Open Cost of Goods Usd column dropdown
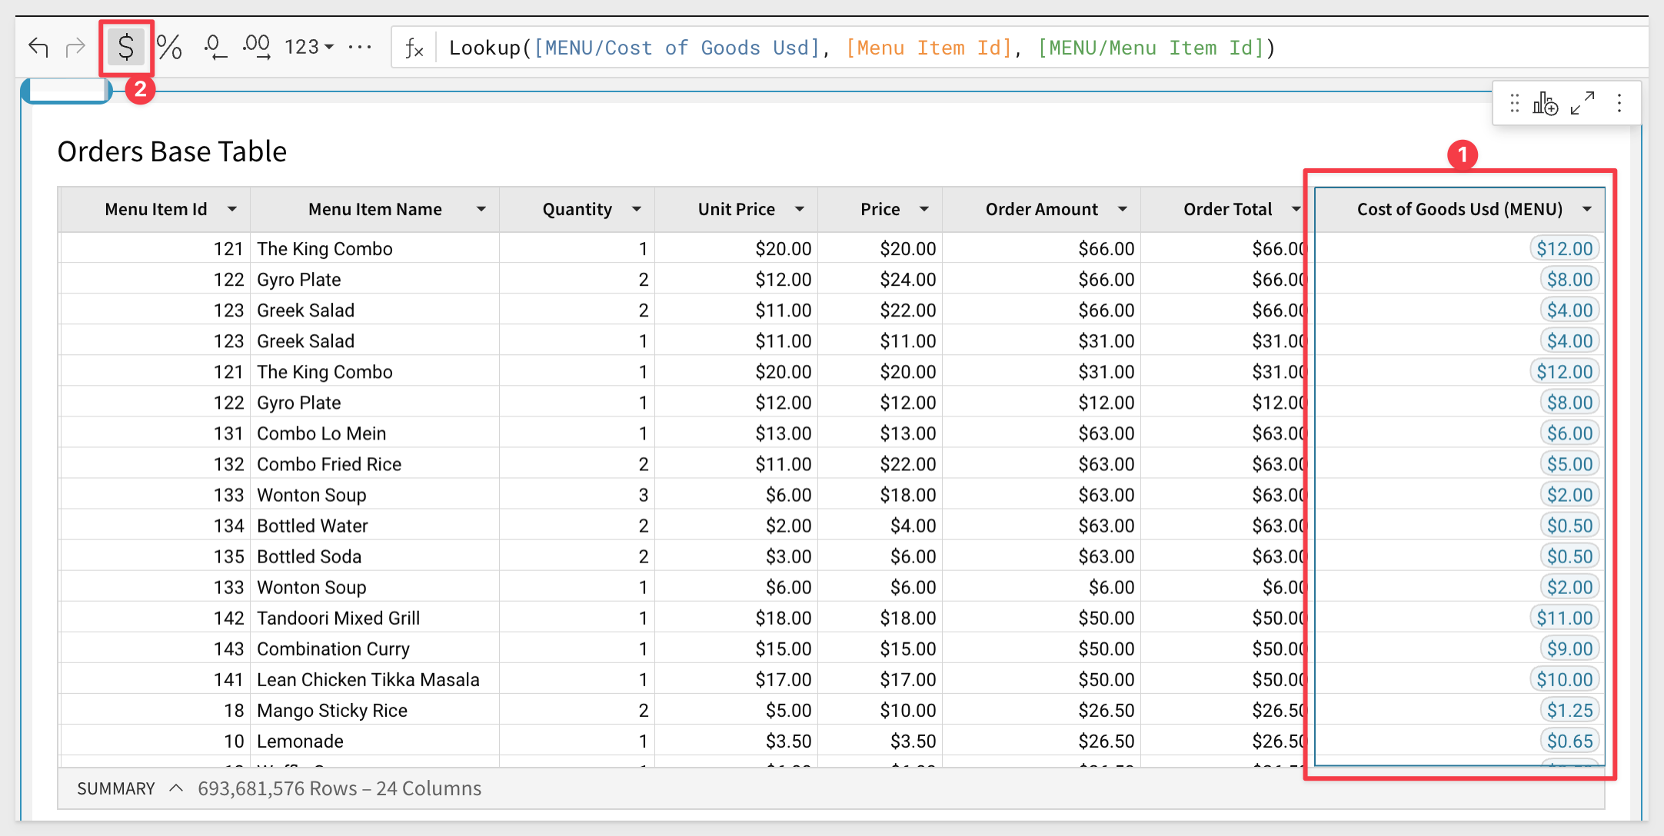The image size is (1664, 836). 1587,209
